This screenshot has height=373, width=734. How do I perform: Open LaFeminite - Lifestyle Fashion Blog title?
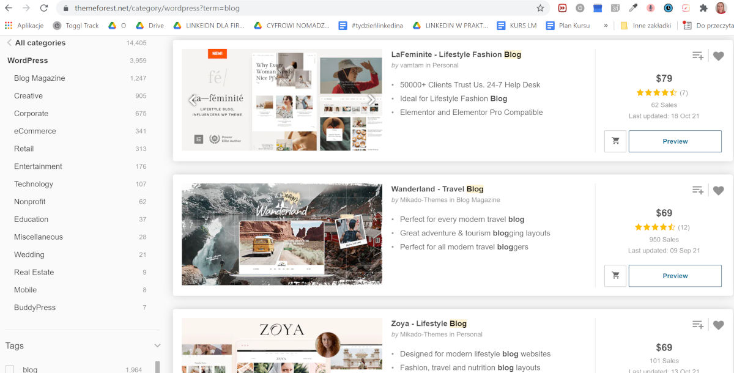point(456,54)
